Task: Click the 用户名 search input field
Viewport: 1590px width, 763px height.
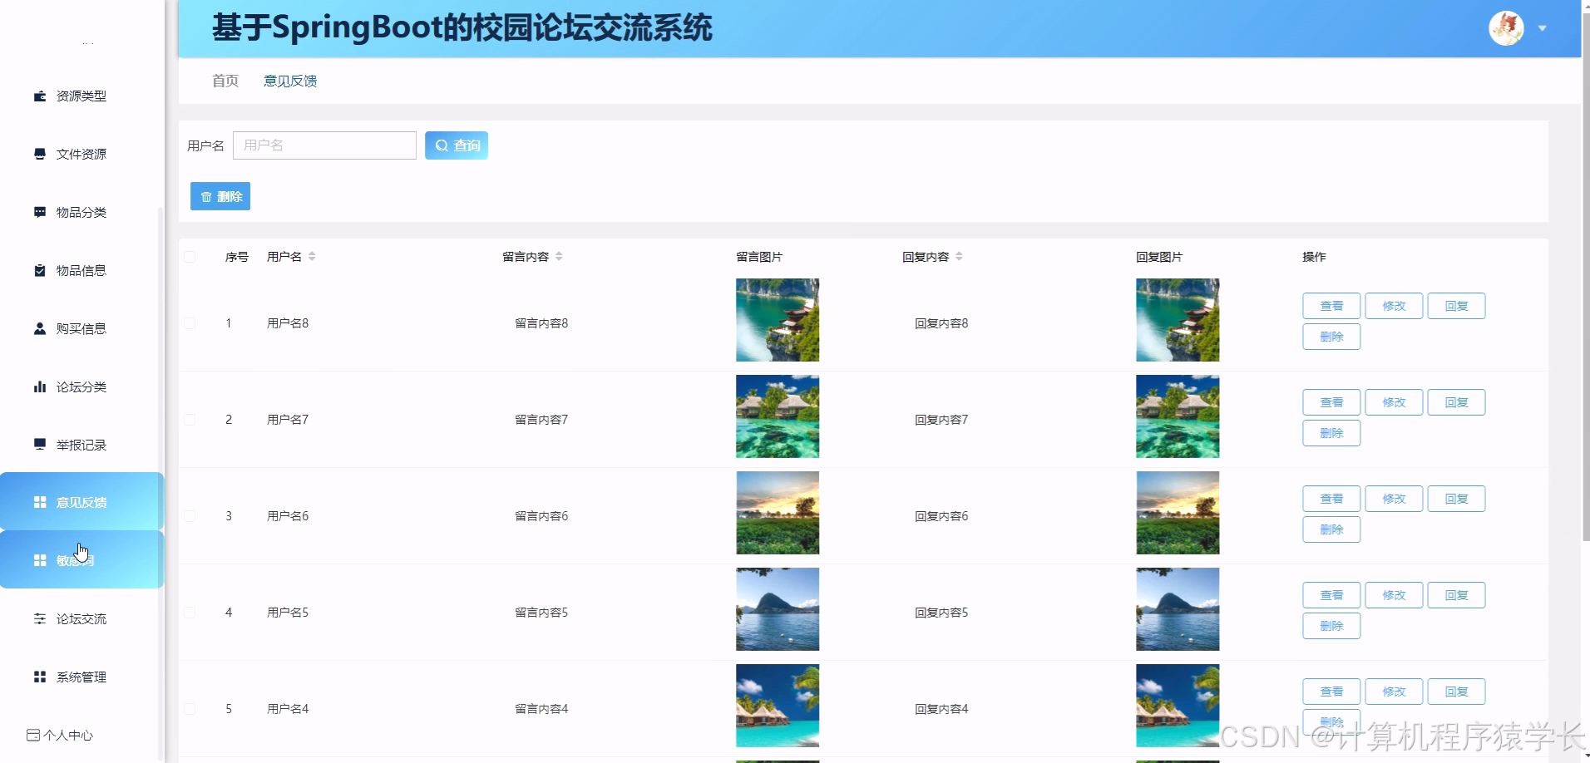Action: 324,145
